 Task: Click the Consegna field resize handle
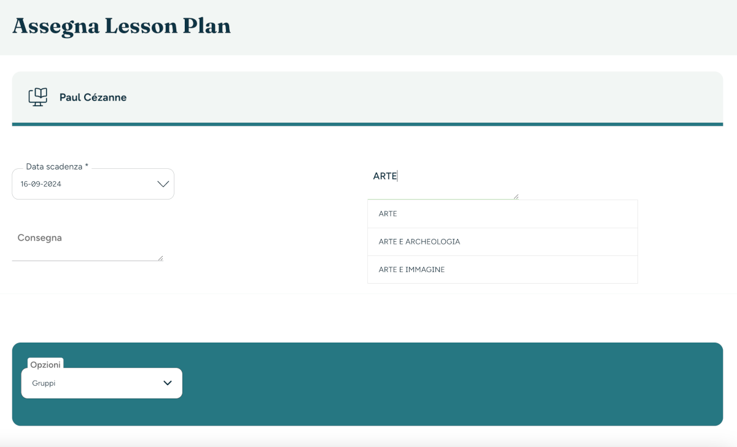point(160,258)
